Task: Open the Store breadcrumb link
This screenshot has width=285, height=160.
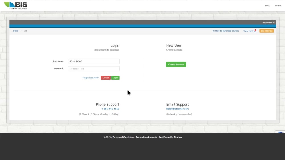Action: 16,31
